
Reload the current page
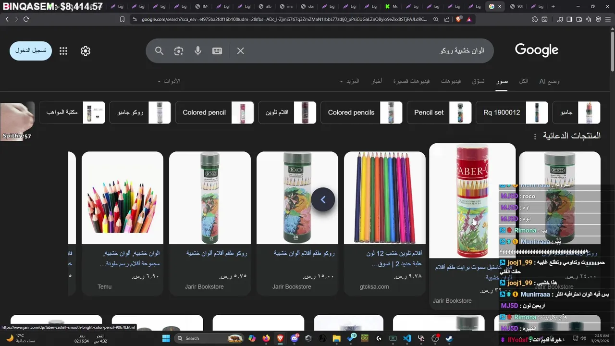[x=26, y=19]
